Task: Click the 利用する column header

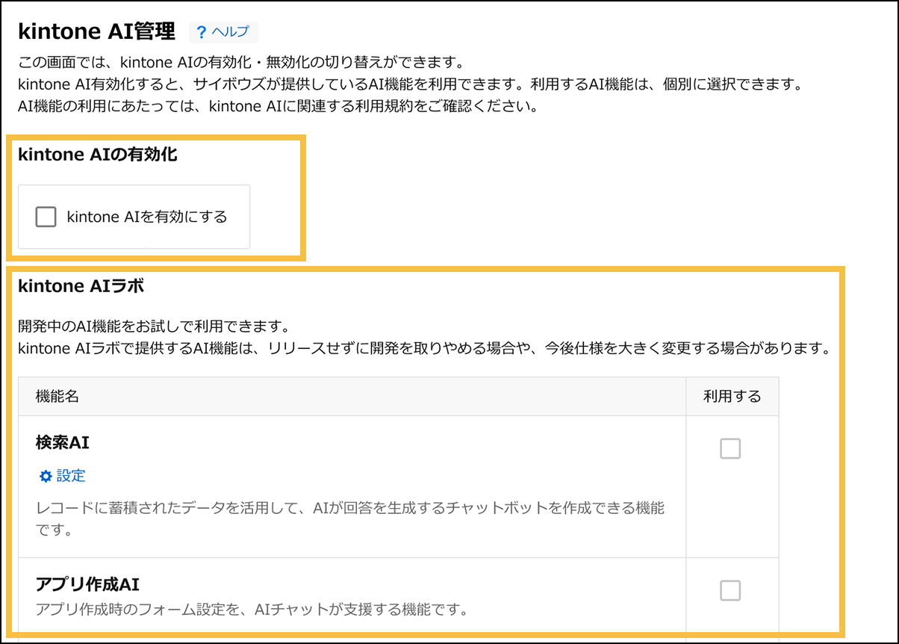Action: click(732, 397)
